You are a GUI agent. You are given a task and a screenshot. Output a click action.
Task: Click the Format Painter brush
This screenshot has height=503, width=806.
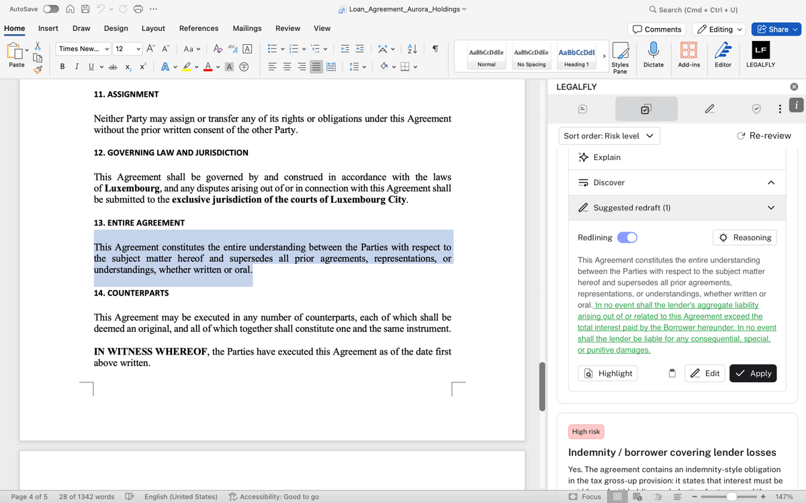38,69
